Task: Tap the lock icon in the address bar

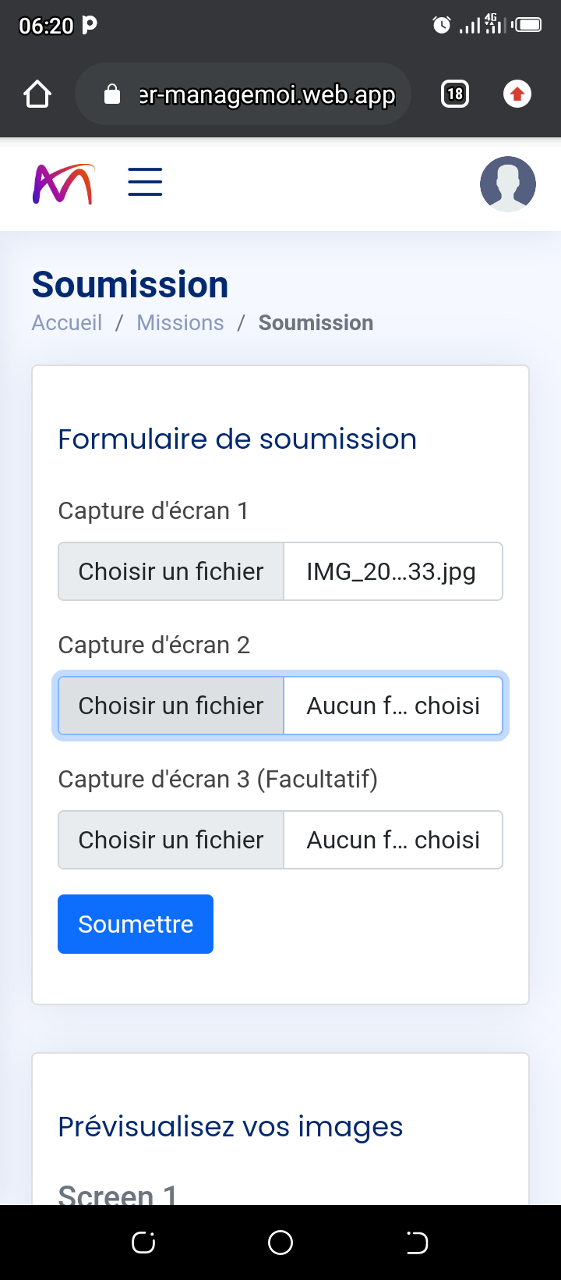Action: [x=112, y=94]
